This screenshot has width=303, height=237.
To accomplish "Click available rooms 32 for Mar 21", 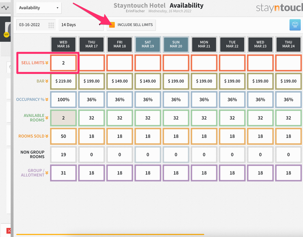I will coord(204,118).
